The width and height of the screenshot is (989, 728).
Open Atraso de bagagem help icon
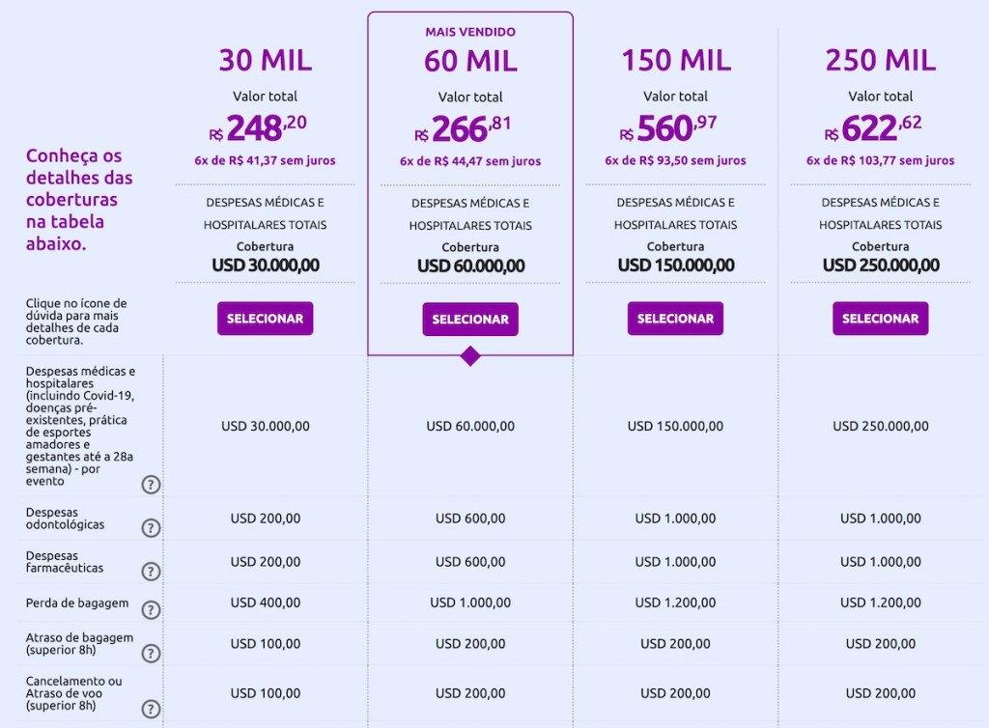coord(151,654)
